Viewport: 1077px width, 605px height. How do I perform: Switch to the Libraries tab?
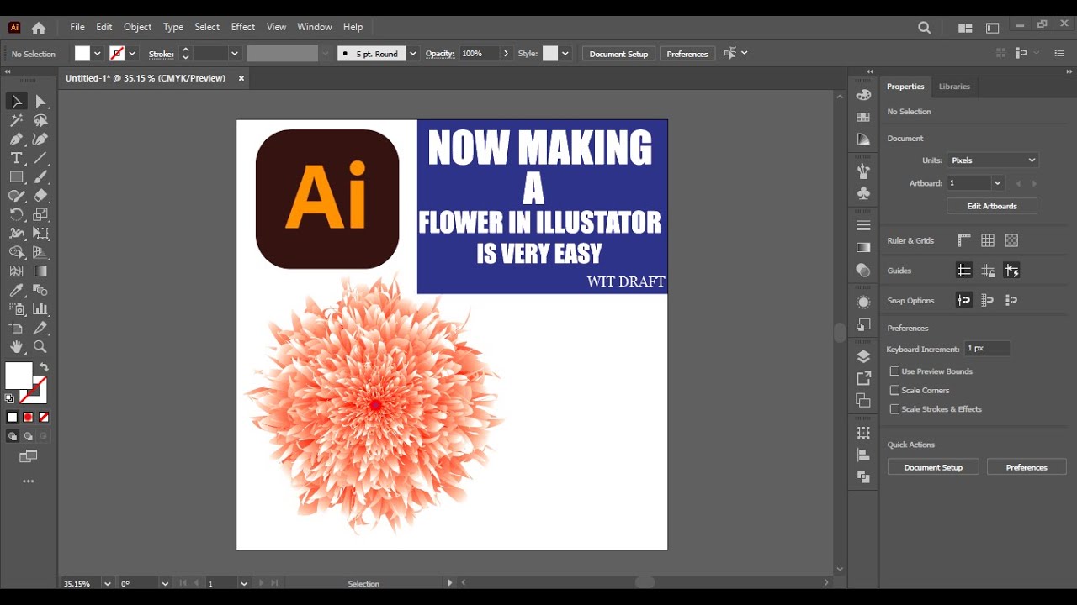[x=954, y=87]
